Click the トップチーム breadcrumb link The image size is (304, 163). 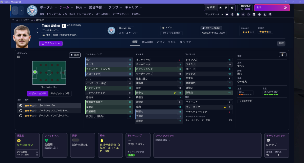(x=27, y=20)
